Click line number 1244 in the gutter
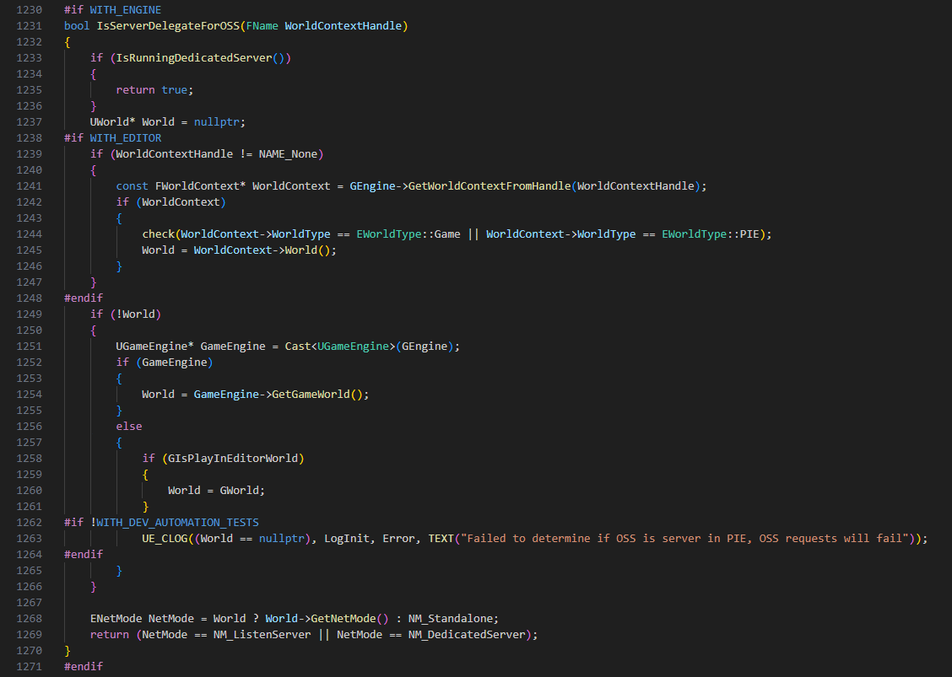Image resolution: width=952 pixels, height=677 pixels. pyautogui.click(x=30, y=234)
